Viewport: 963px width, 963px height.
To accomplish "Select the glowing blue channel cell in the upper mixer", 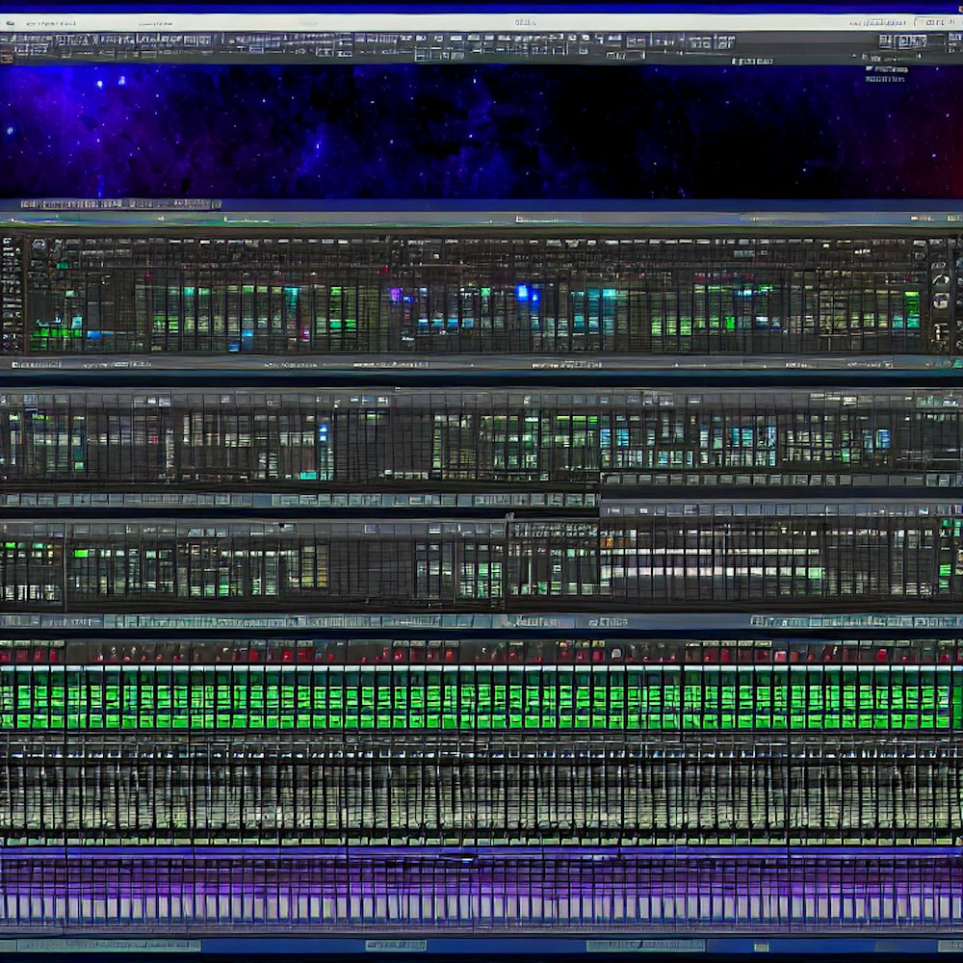I will (x=522, y=293).
